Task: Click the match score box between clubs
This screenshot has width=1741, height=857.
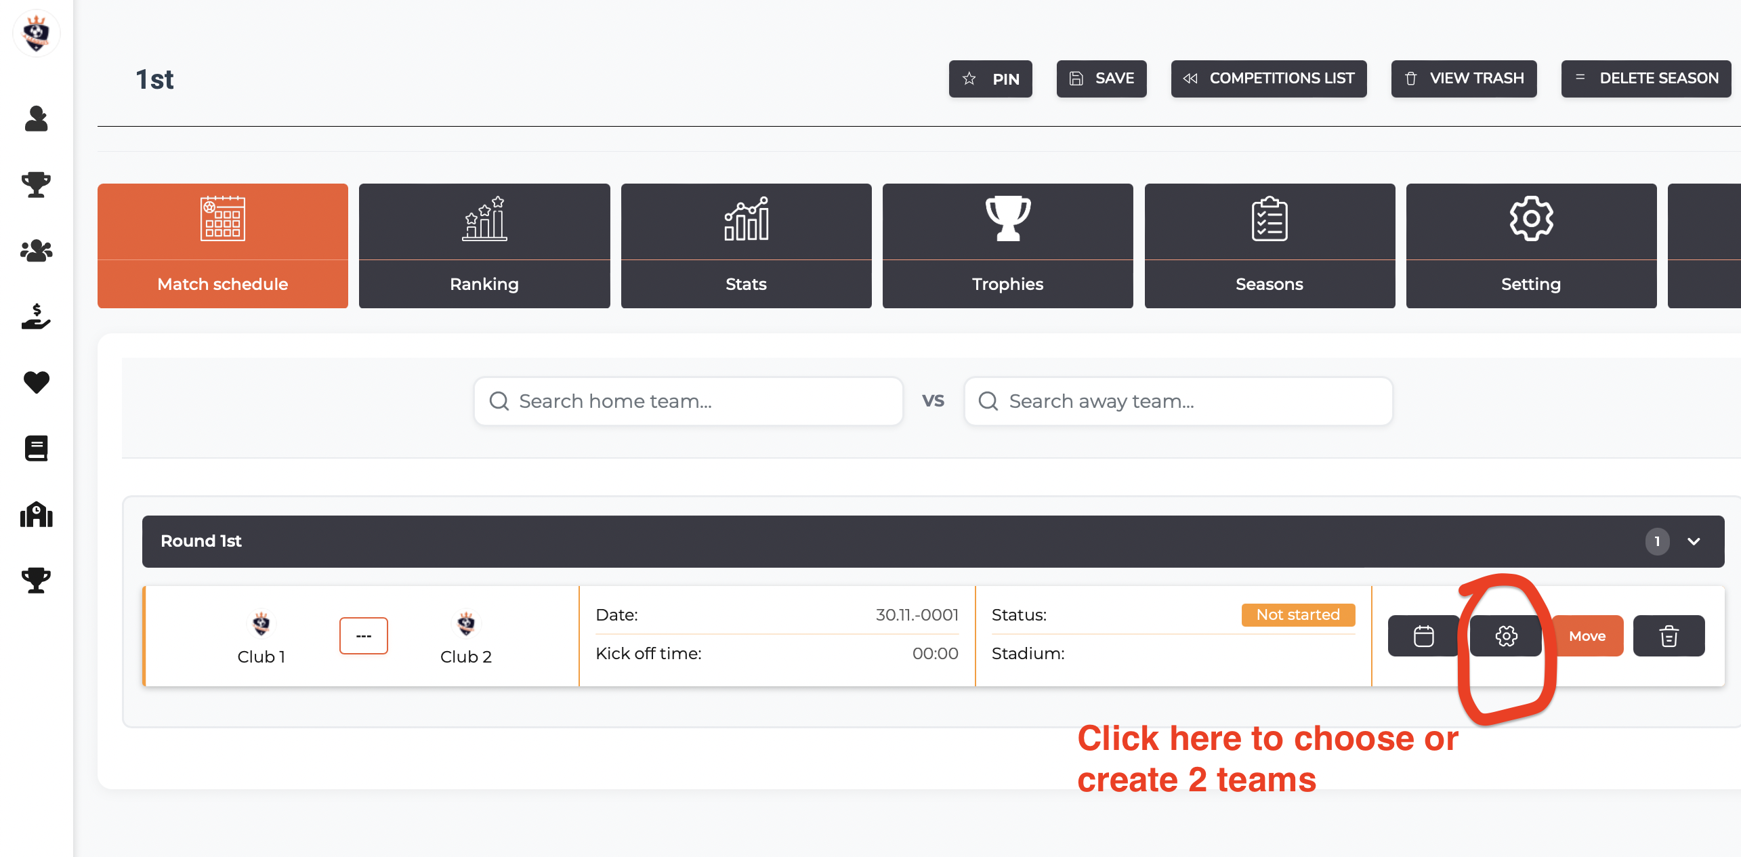Action: tap(363, 635)
